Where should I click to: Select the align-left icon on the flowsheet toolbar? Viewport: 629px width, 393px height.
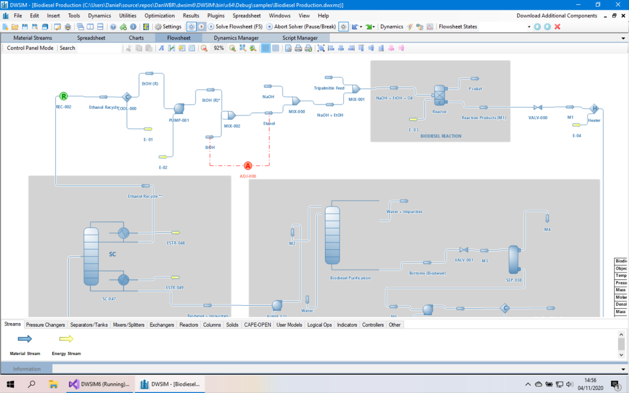(332, 48)
